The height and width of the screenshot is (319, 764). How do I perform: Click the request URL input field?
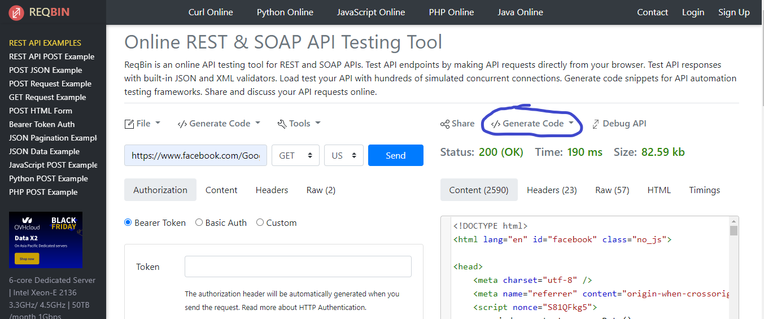[196, 155]
